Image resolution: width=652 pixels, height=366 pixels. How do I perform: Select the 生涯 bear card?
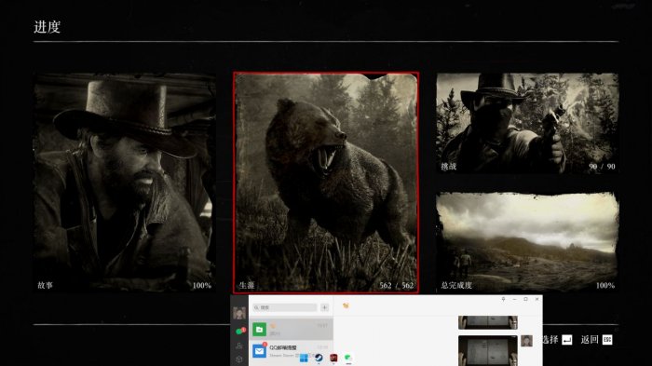(x=326, y=183)
